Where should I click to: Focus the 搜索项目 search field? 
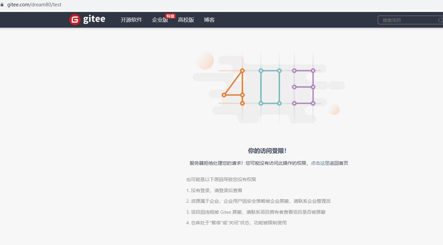coord(410,20)
